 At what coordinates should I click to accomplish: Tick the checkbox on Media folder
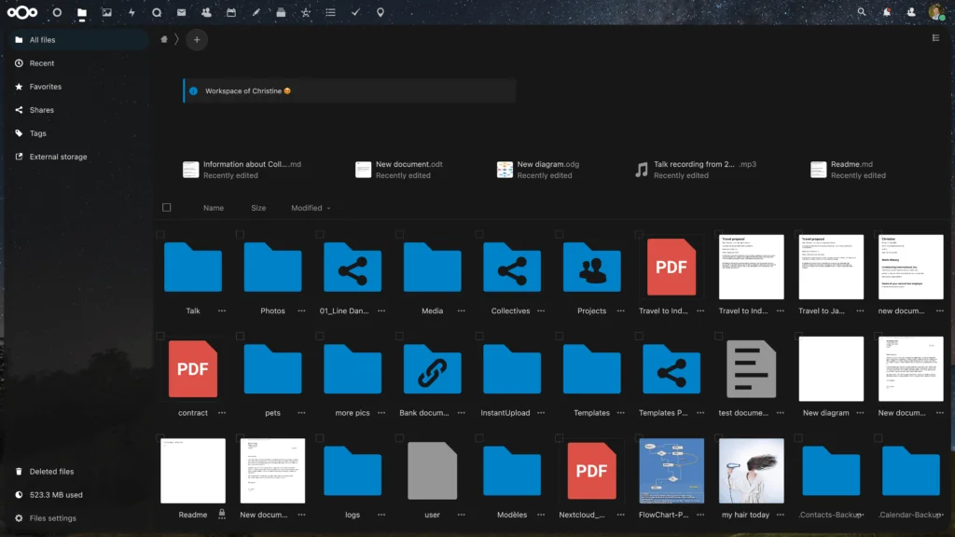[x=399, y=234]
